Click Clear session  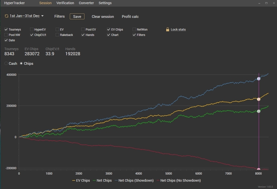tap(102, 17)
